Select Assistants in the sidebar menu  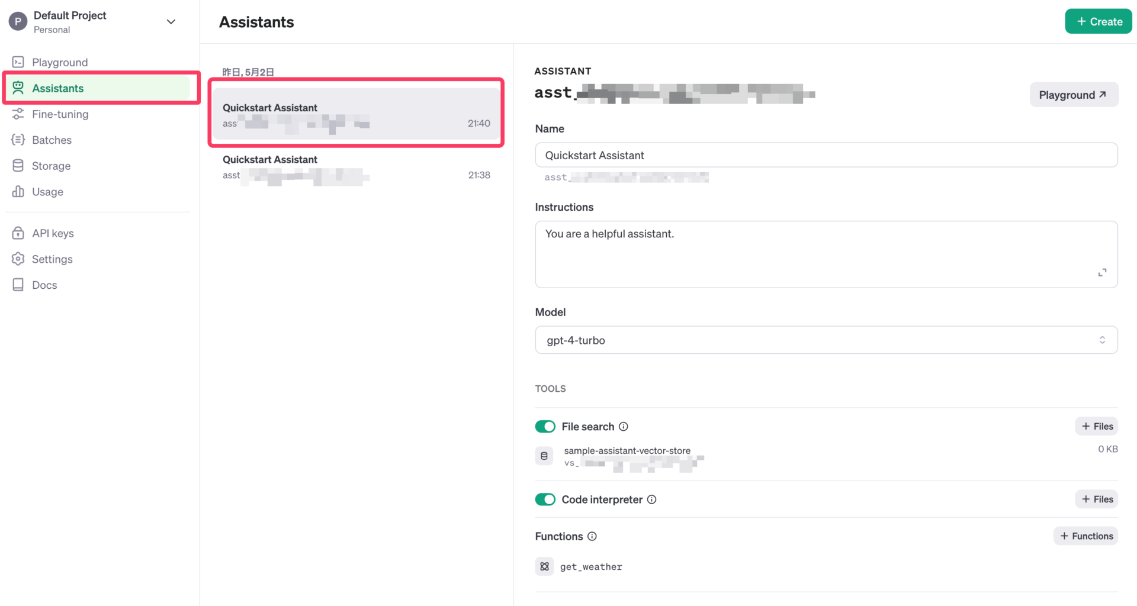point(58,88)
